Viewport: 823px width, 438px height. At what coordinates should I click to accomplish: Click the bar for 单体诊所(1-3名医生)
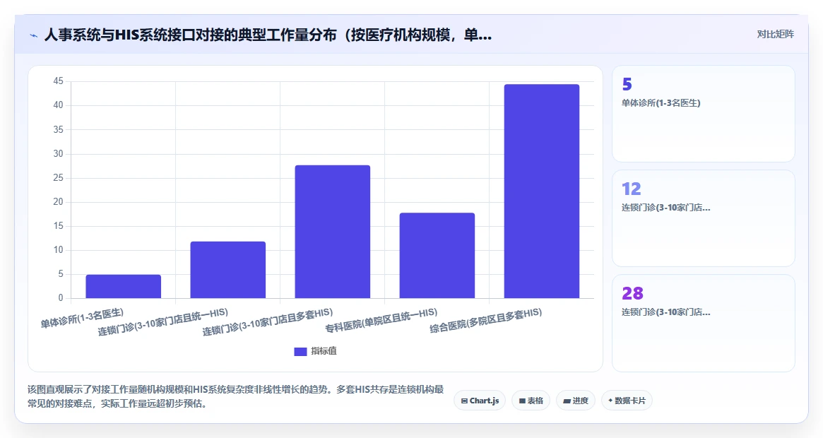coord(124,286)
